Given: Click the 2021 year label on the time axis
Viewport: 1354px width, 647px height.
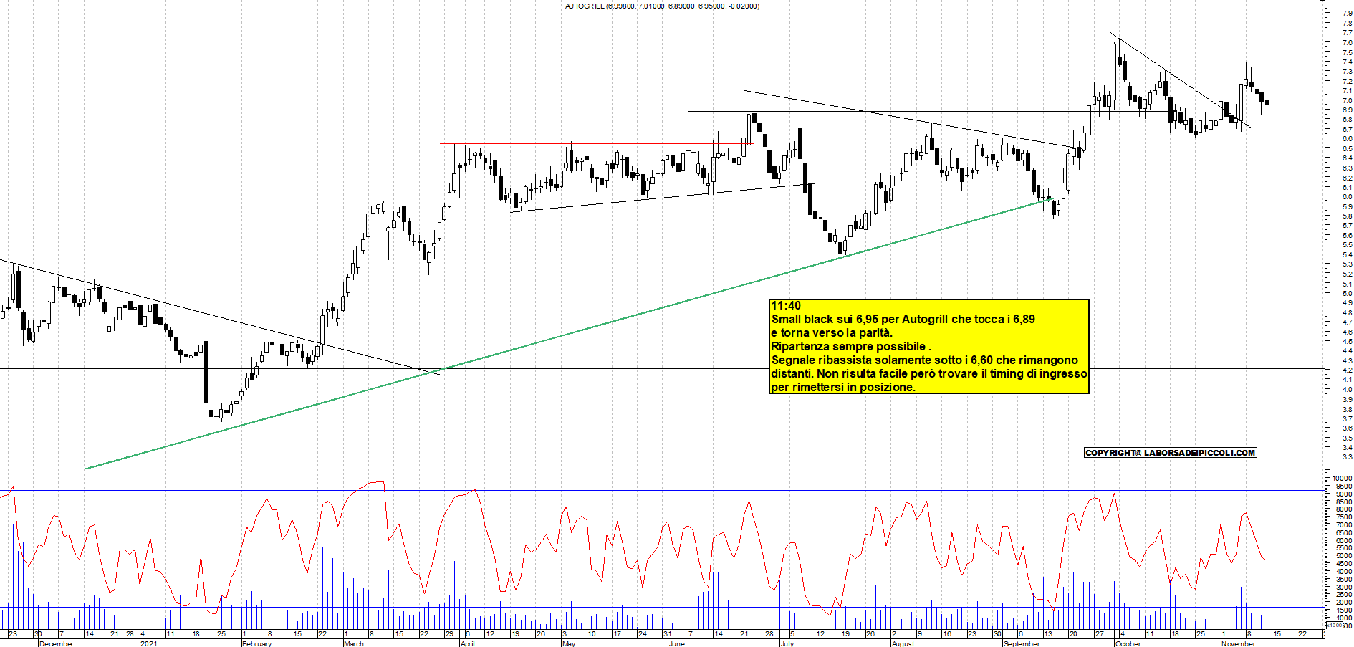Looking at the screenshot, I should (148, 643).
